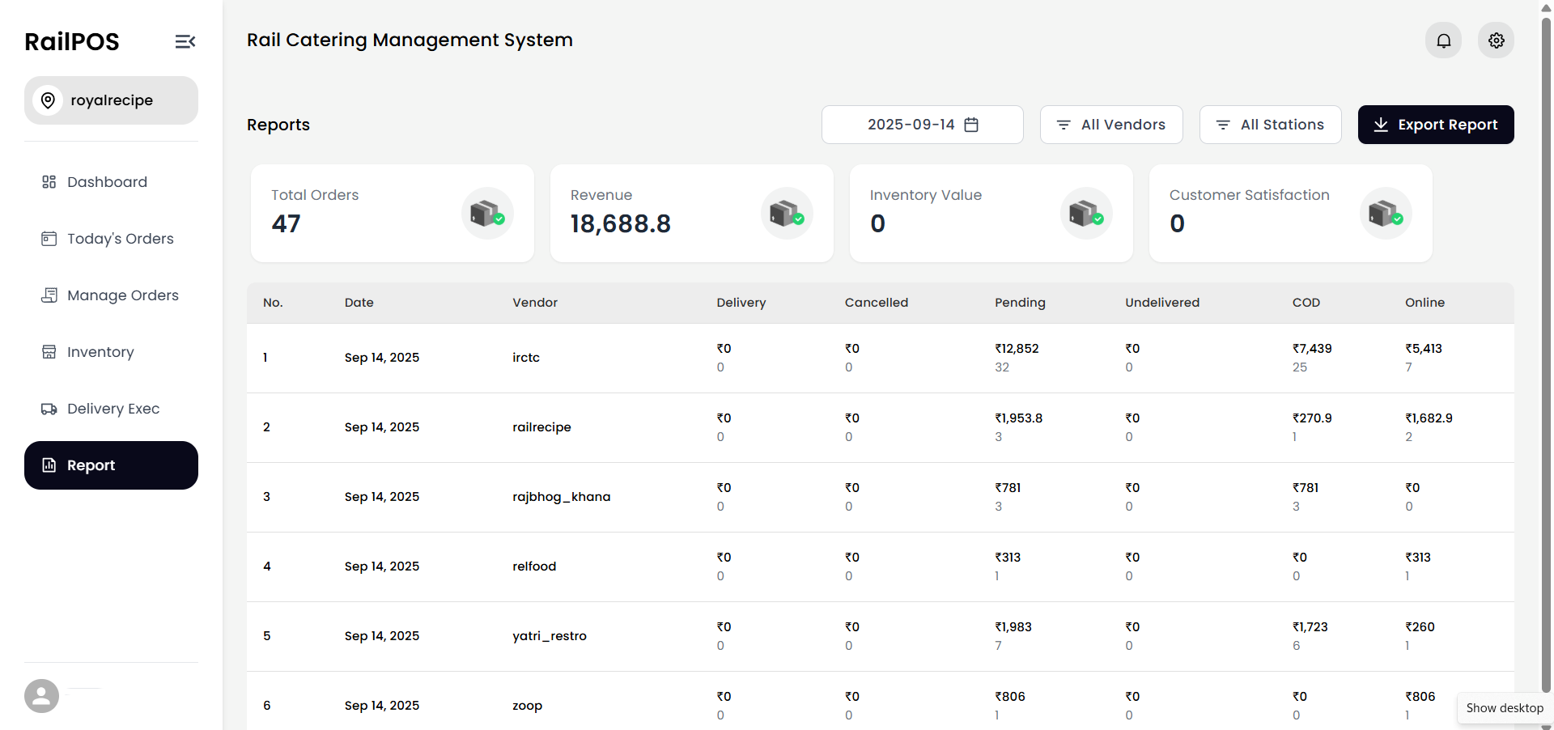Open the All Stations filter dropdown
The width and height of the screenshot is (1554, 730).
tap(1270, 125)
